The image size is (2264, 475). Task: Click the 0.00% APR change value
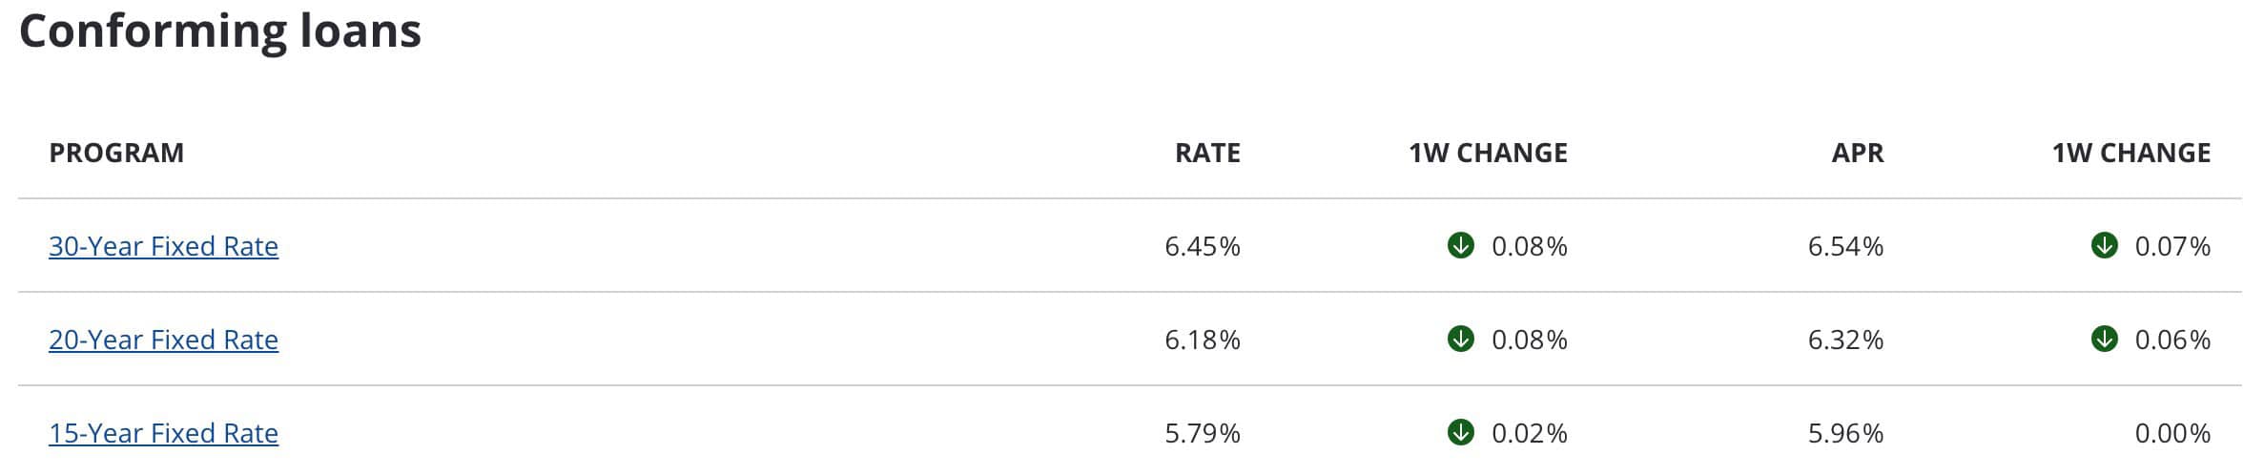[x=2172, y=433]
